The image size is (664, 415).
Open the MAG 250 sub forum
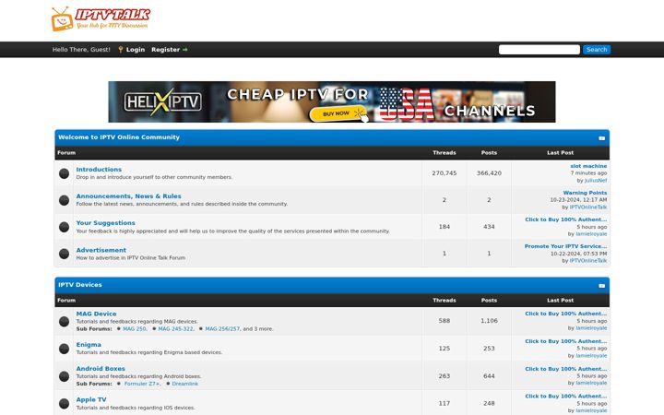pyautogui.click(x=135, y=329)
